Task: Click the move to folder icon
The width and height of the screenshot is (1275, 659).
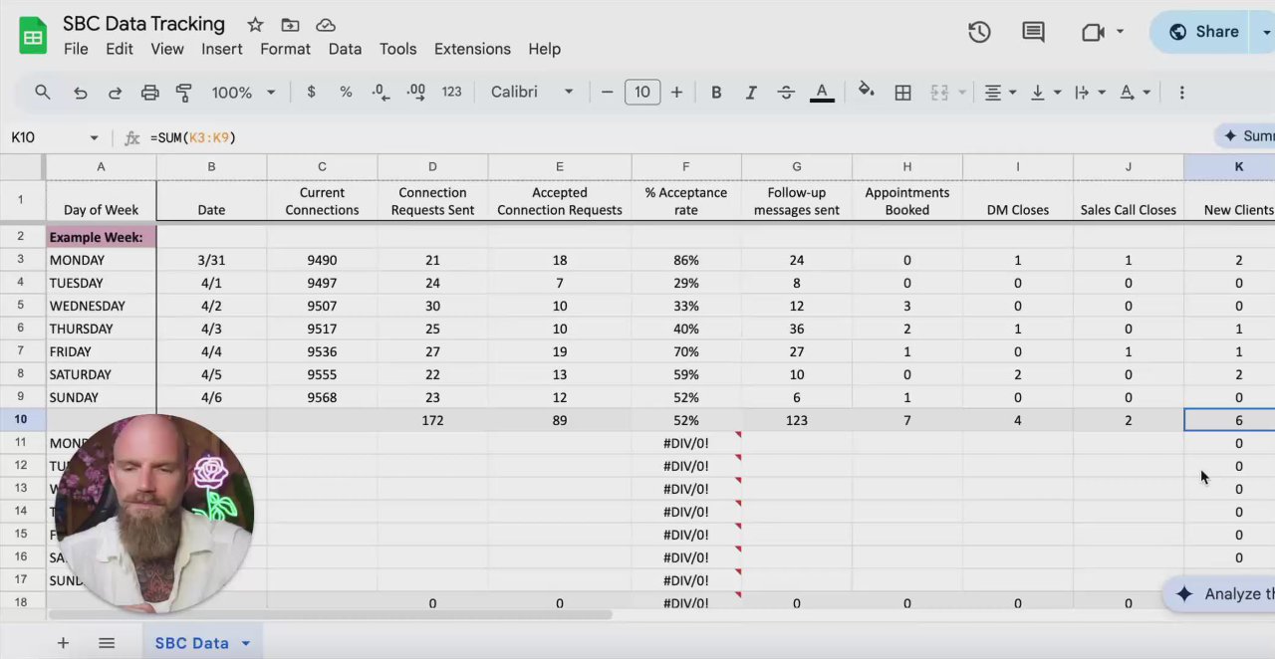Action: click(290, 25)
